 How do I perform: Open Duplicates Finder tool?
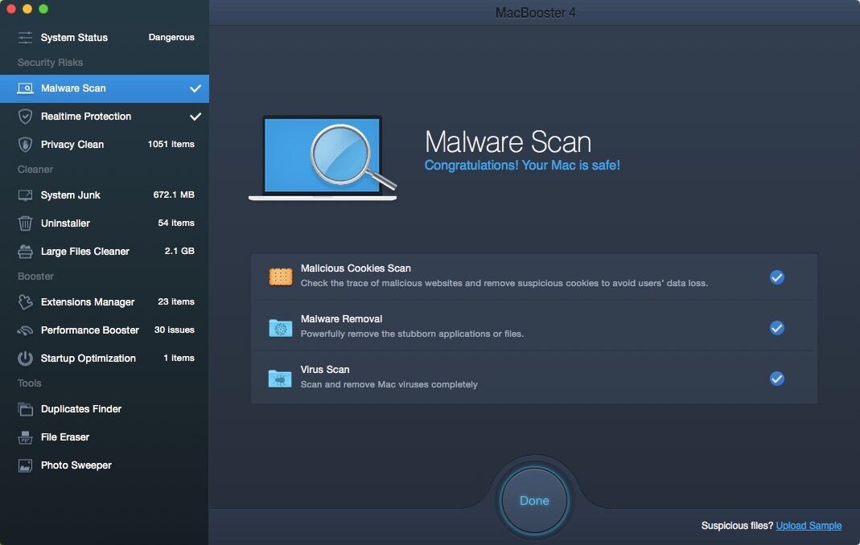(105, 409)
